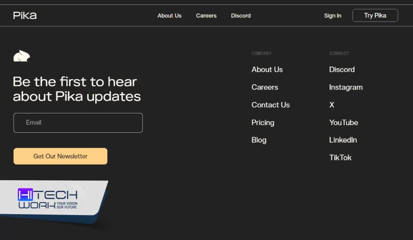Focus the Email input field

[78, 123]
